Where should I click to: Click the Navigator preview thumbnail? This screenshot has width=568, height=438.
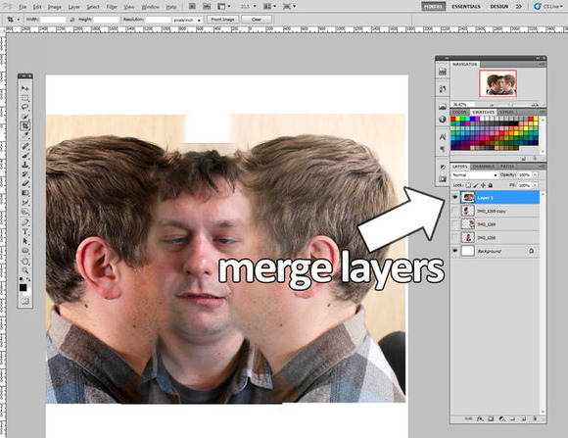[498, 83]
